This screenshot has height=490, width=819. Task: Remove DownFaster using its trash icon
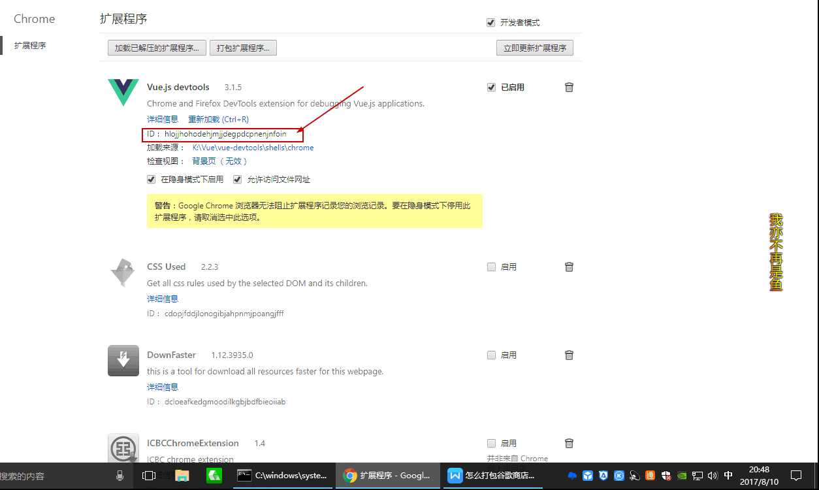pos(569,355)
